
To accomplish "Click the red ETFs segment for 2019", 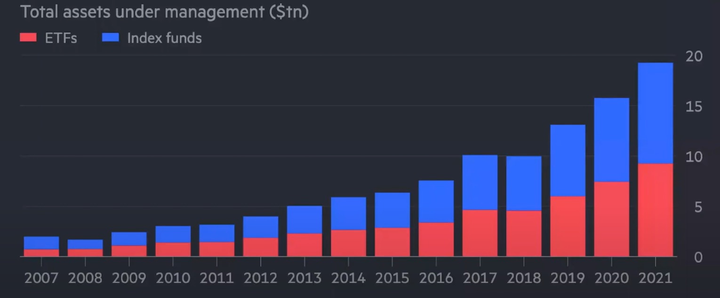I will (x=568, y=227).
